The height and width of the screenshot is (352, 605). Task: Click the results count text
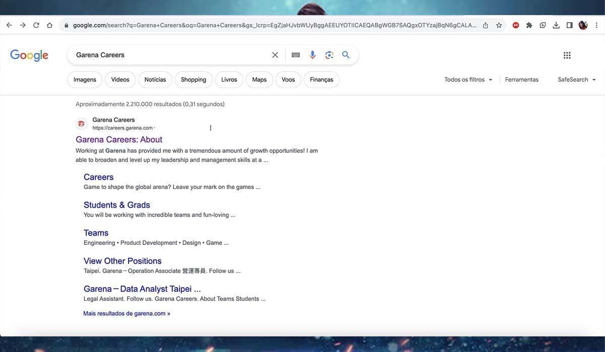pos(150,104)
